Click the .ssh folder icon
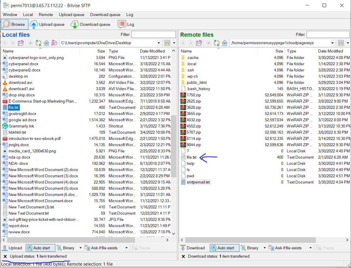Image resolution: width=351 pixels, height=268 pixels. tap(183, 70)
